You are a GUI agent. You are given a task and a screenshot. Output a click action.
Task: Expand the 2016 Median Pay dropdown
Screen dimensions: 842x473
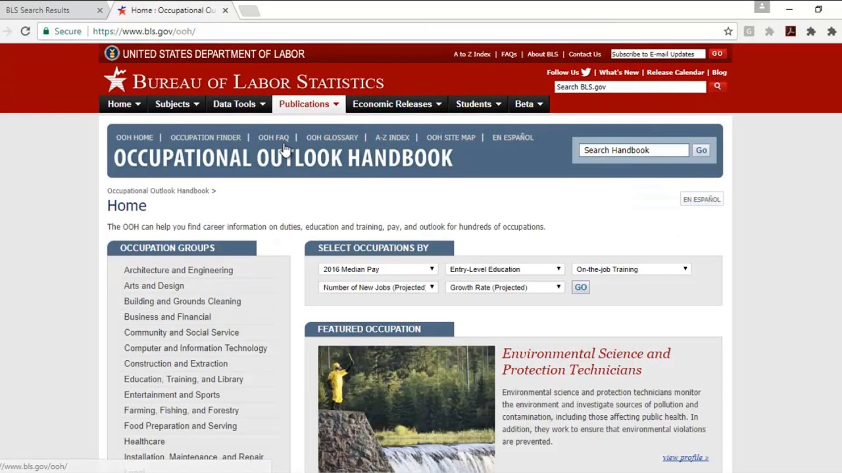pos(378,269)
